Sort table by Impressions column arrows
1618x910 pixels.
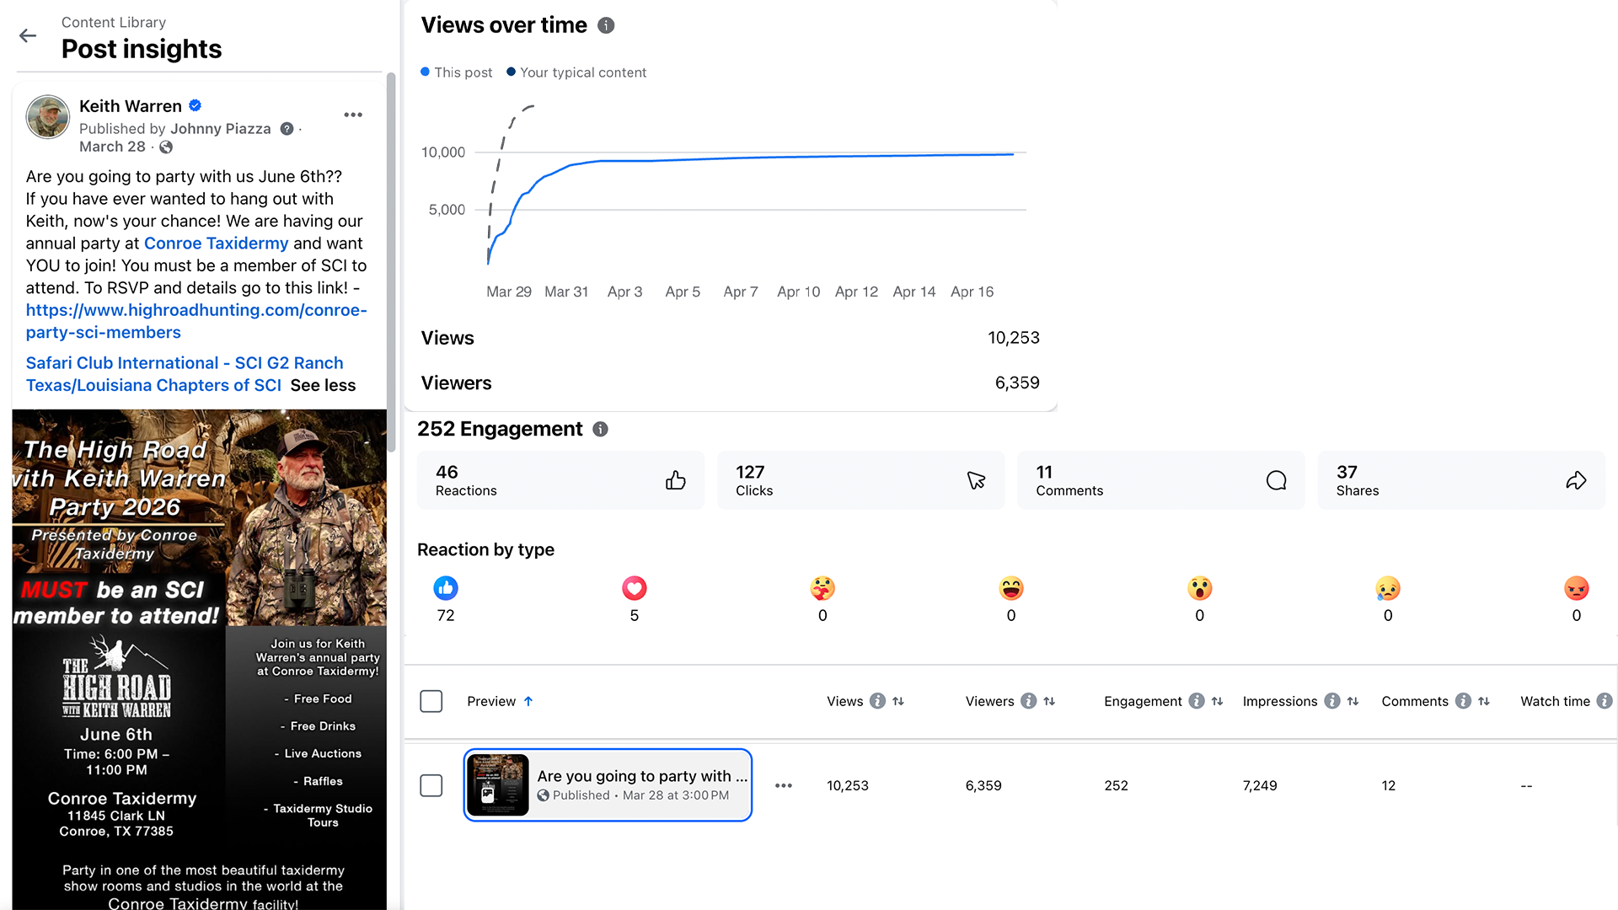pos(1353,701)
